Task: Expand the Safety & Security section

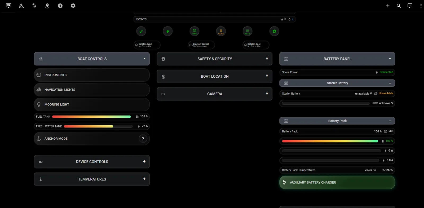Action: point(214,59)
